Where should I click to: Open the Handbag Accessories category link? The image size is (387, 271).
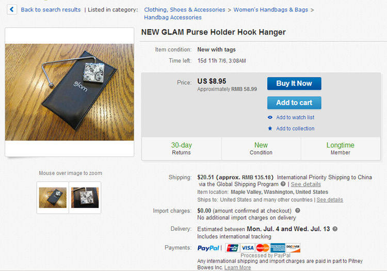pos(173,18)
